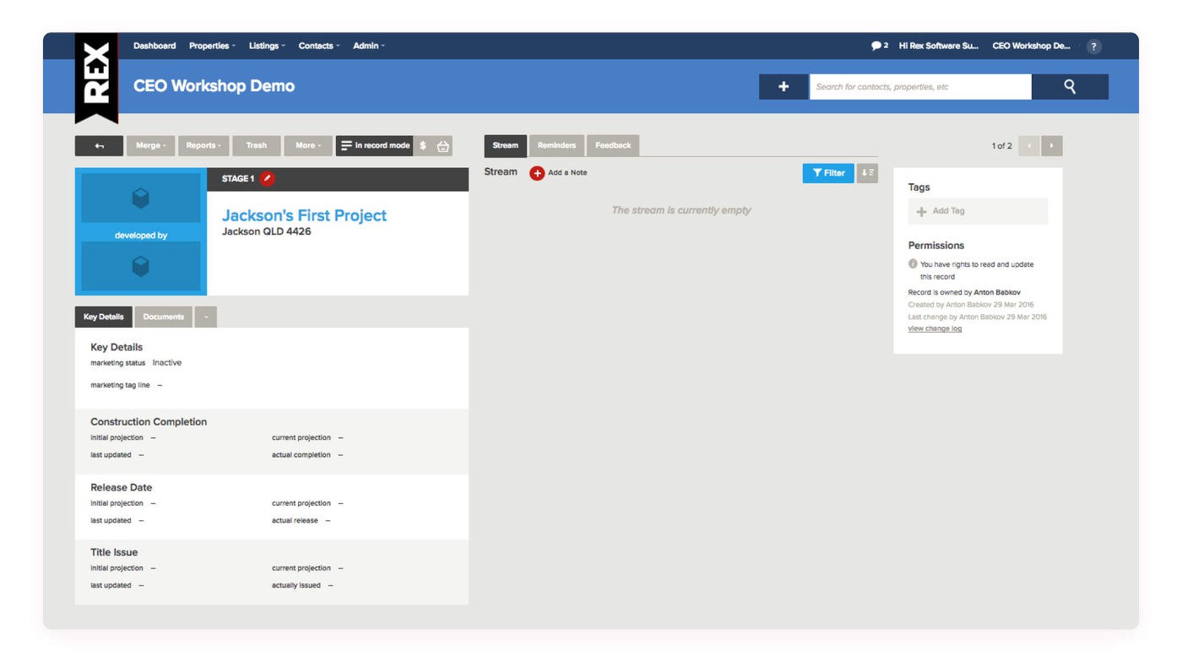Expand the More actions dropdown
This screenshot has width=1182, height=662.
pyautogui.click(x=307, y=146)
